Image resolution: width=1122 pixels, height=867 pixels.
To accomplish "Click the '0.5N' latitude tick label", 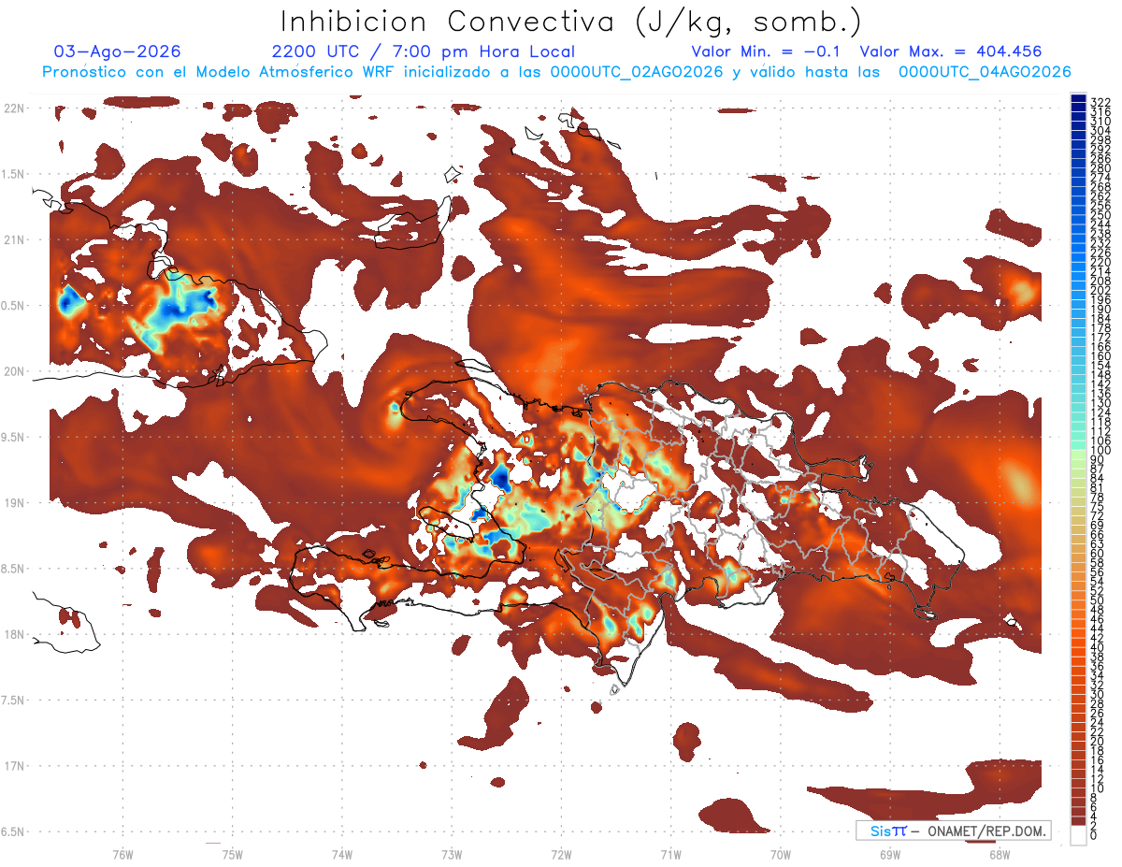I will pyautogui.click(x=13, y=306).
